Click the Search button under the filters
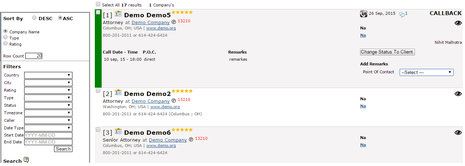 pyautogui.click(x=63, y=149)
